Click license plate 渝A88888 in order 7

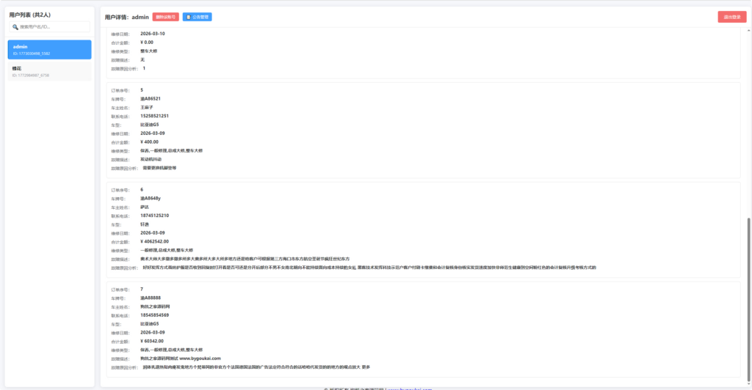[x=151, y=298]
